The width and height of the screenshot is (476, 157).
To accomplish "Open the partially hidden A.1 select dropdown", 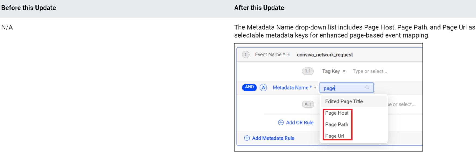I will coord(402,104).
